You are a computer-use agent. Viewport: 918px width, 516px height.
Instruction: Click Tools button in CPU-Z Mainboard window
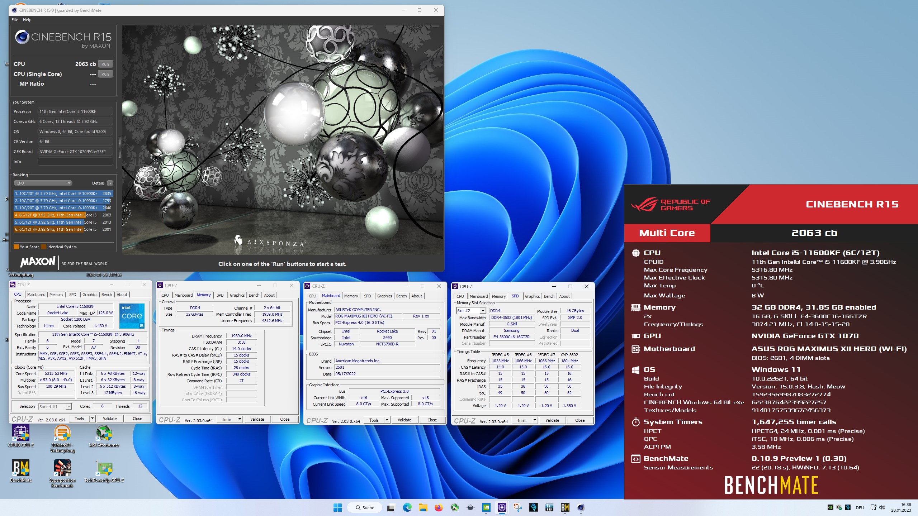pos(374,420)
